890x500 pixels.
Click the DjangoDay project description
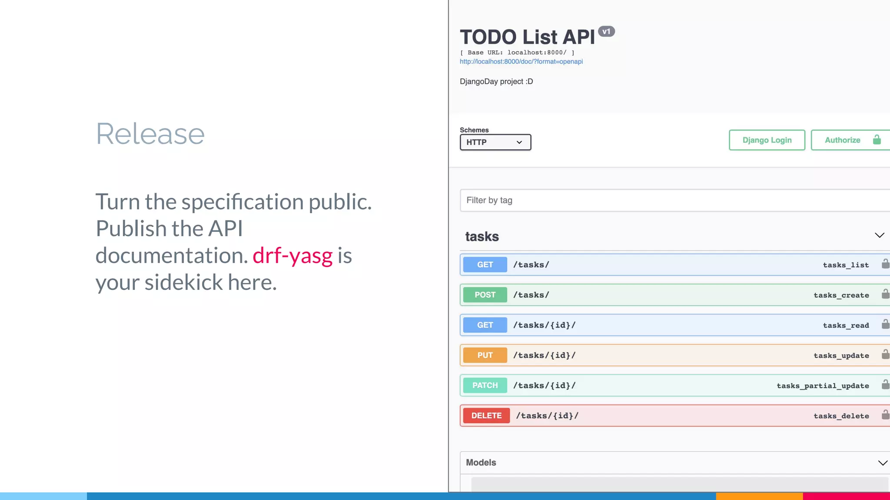[x=496, y=82]
